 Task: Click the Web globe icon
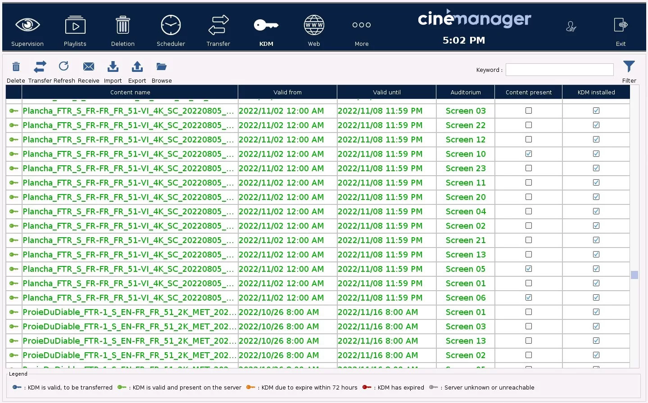(x=314, y=26)
